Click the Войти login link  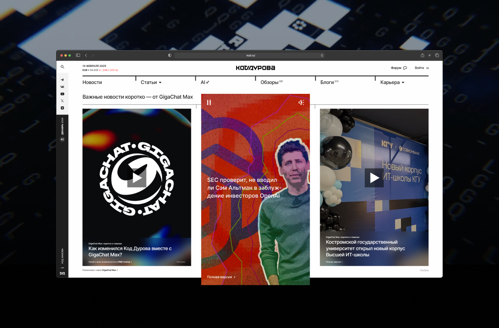click(x=419, y=68)
